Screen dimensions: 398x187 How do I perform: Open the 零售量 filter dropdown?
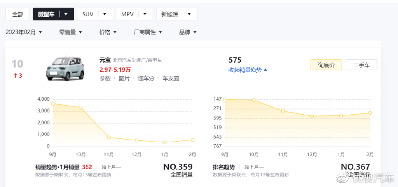70,32
